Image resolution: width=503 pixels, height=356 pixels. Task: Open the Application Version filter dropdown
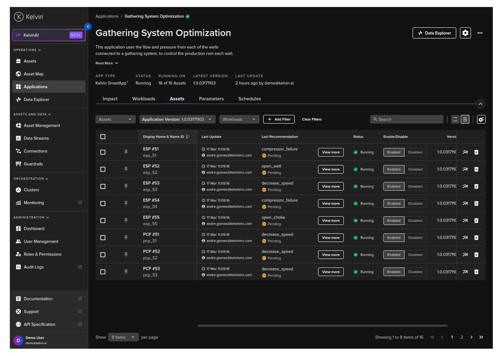(177, 120)
